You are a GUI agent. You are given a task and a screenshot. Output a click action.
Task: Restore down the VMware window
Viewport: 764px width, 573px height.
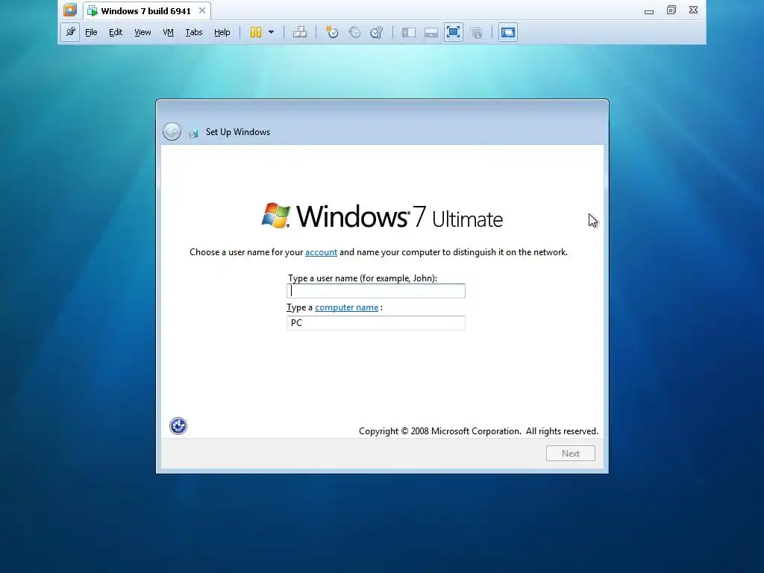pos(671,10)
